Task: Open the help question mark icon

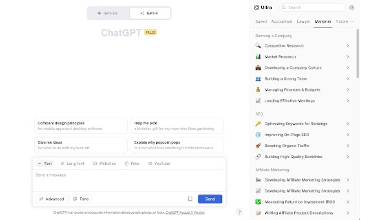Action: point(239,212)
